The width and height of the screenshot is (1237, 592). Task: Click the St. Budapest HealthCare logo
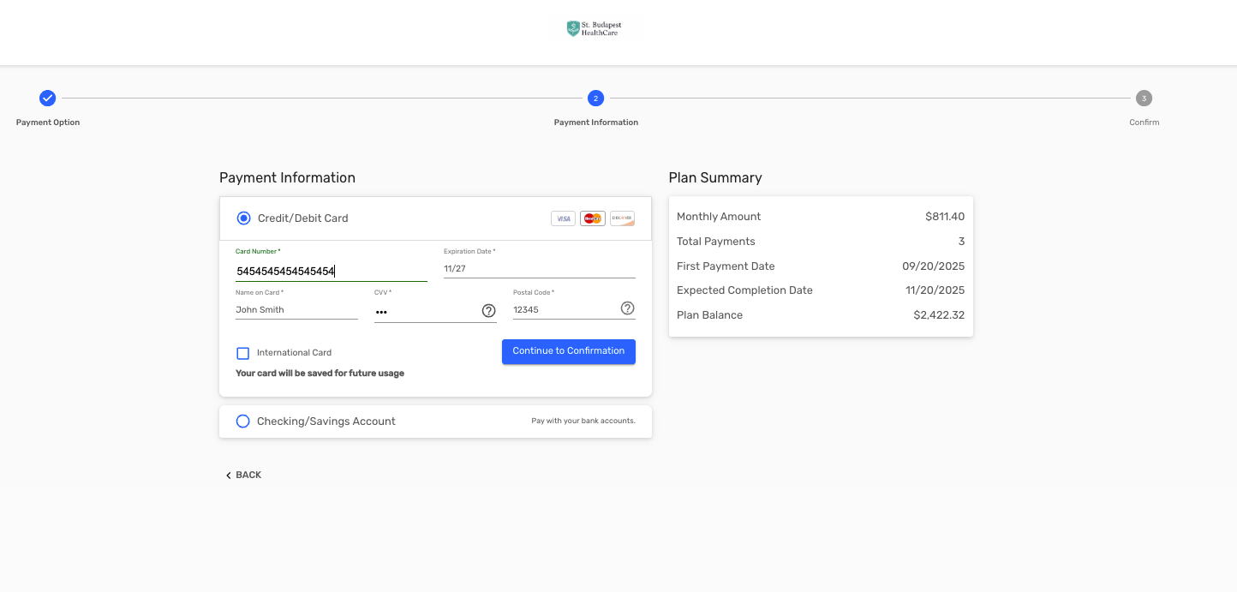(x=592, y=29)
